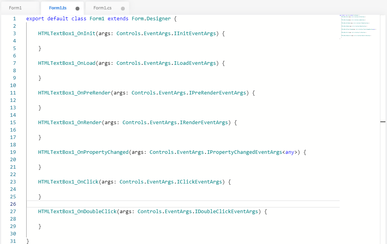Image resolution: width=387 pixels, height=244 pixels.
Task: Click the unsaved dot on Form1.ts tab
Action: point(77,8)
